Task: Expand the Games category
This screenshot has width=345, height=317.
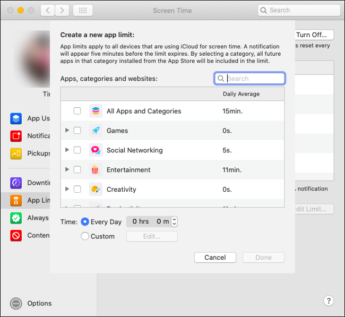Action: click(67, 130)
